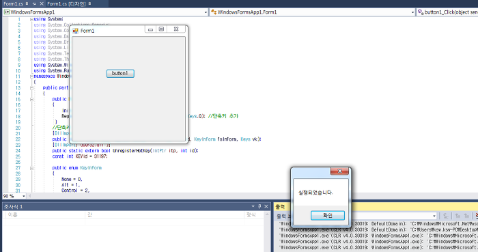This screenshot has width=478, height=252.
Task: Click the 값 column header in watch panel
Action: pos(165,215)
